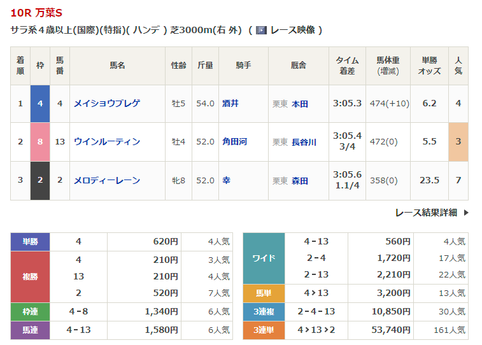Screen dimensions: 482x345
Task: Select the ワイド payout label
Action: (x=264, y=258)
